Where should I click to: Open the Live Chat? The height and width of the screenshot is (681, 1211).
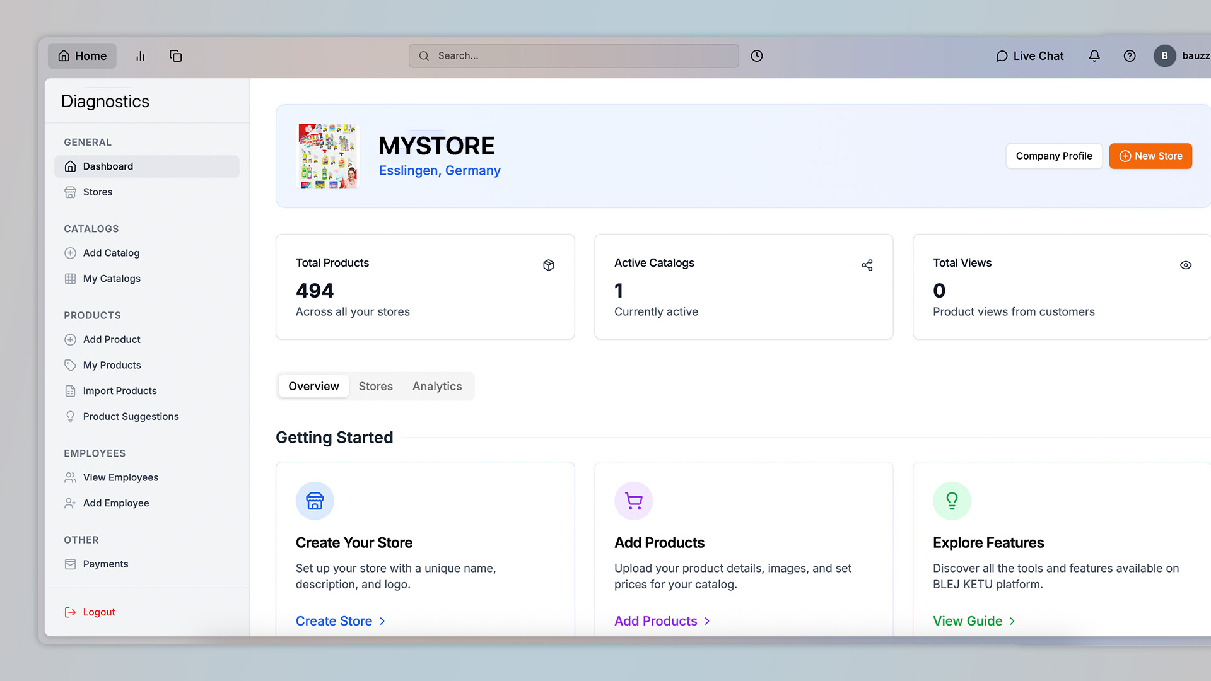(1029, 56)
